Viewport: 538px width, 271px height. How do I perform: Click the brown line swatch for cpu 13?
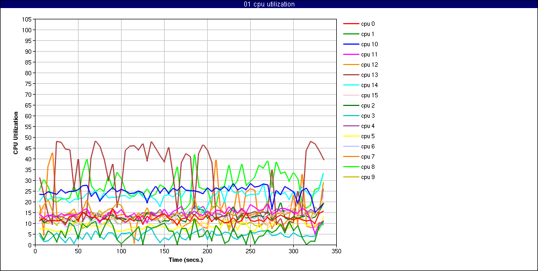point(351,75)
